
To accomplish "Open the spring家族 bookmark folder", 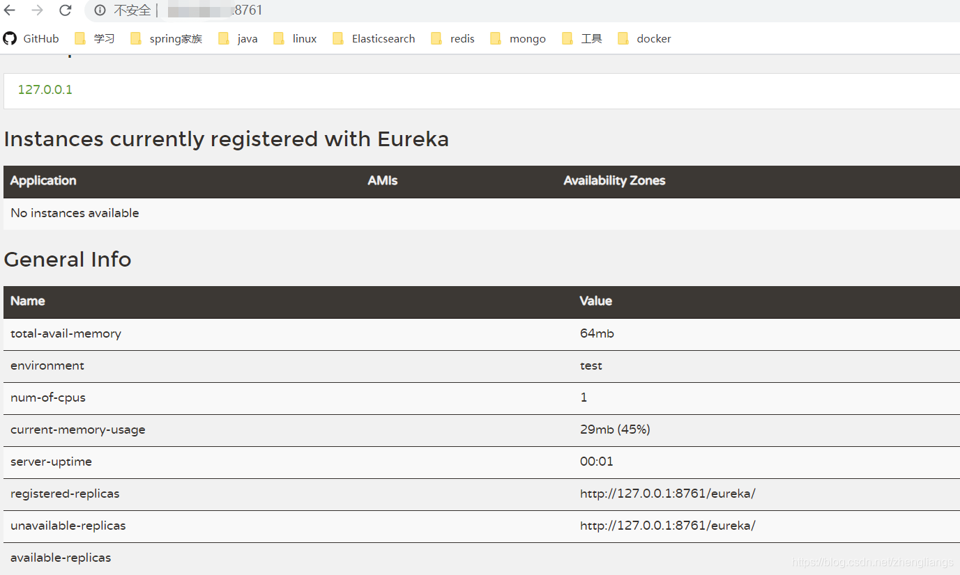I will 166,39.
